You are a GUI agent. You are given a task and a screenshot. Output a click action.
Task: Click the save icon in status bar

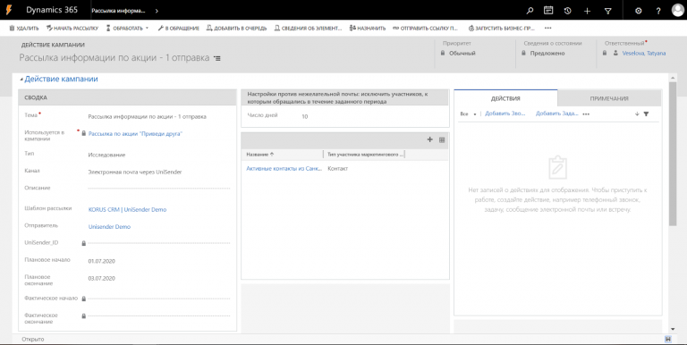pos(668,340)
